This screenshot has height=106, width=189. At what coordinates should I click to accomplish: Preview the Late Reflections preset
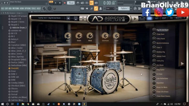point(154,78)
